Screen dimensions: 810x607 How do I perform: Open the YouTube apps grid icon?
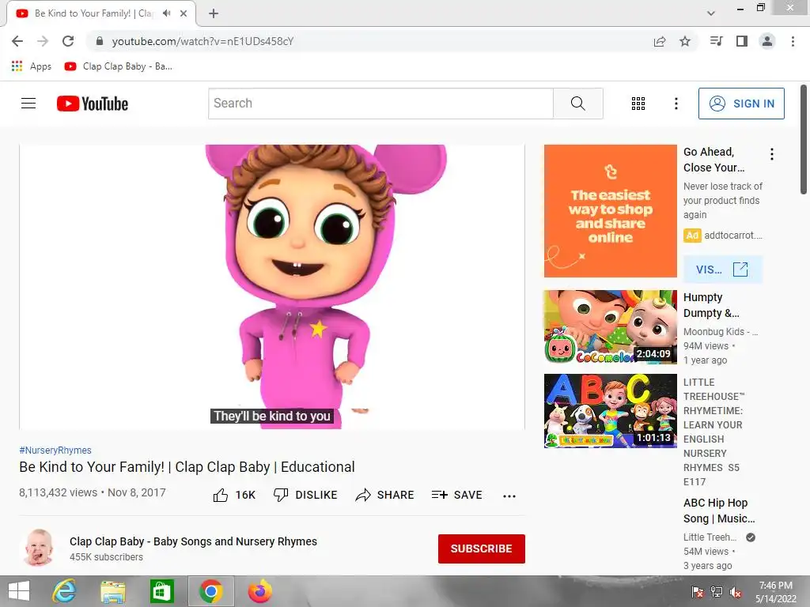pyautogui.click(x=638, y=104)
